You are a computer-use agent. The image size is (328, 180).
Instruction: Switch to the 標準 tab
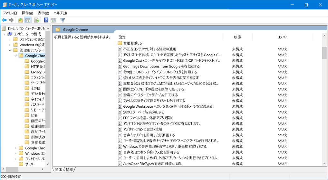[x=70, y=170]
